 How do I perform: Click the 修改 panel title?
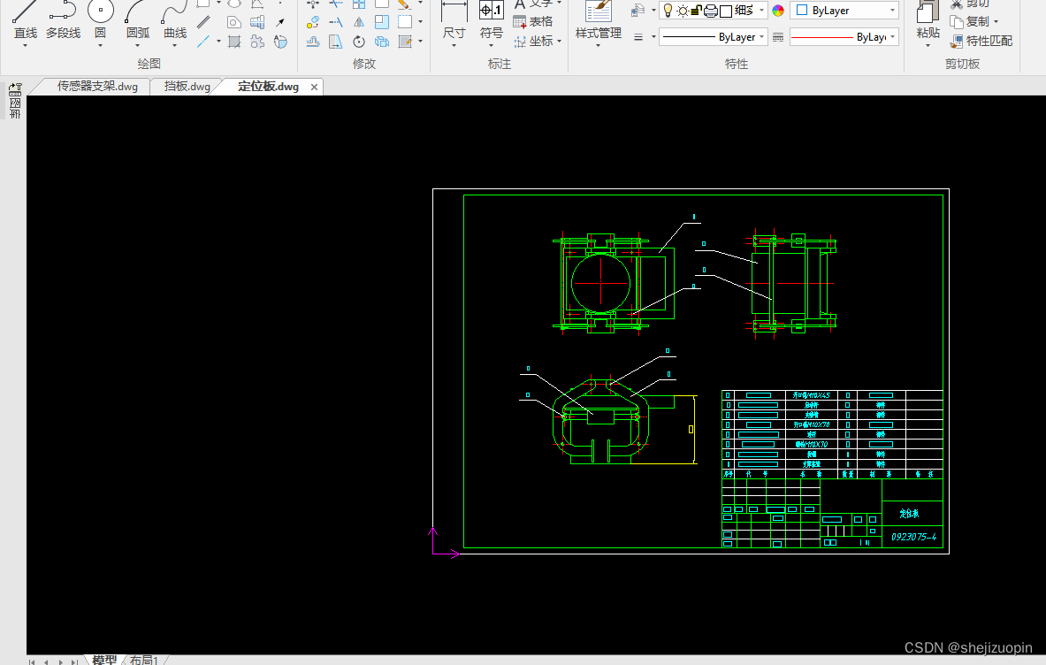point(364,64)
